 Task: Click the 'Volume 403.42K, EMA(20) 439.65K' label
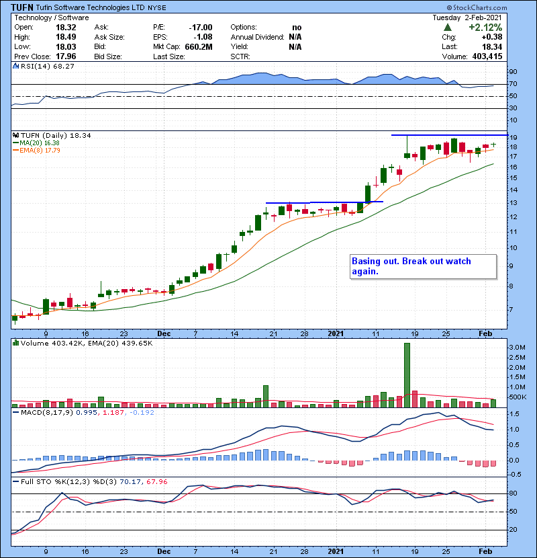(x=87, y=344)
